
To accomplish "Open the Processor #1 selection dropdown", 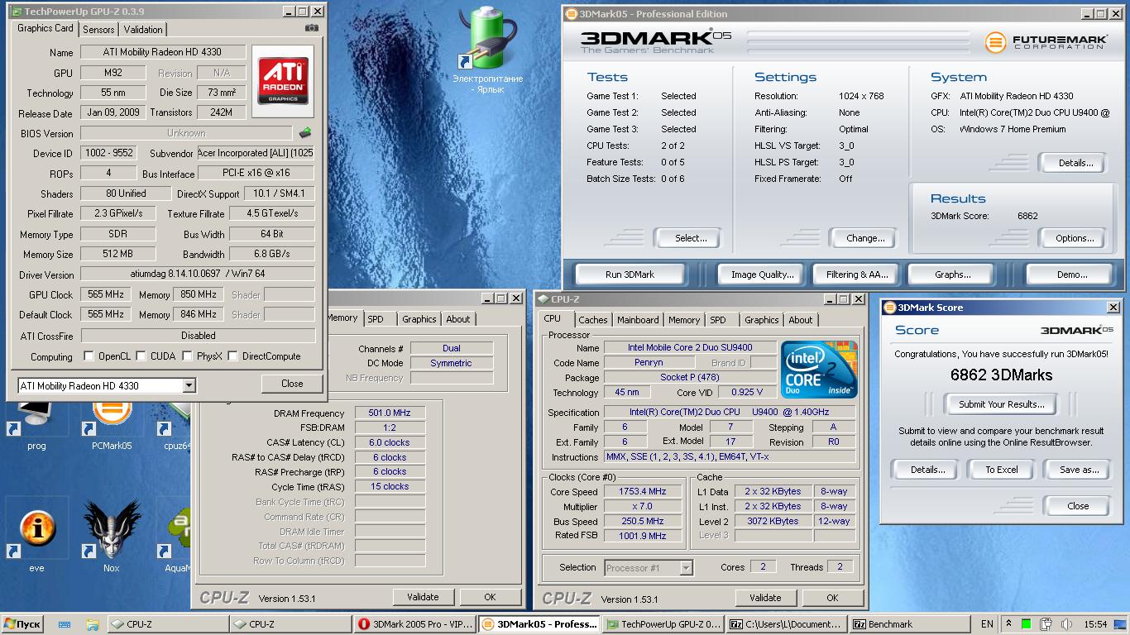I will pos(686,567).
